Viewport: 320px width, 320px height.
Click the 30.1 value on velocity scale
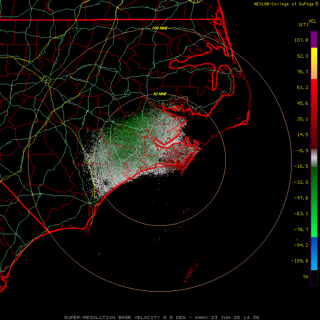click(303, 119)
